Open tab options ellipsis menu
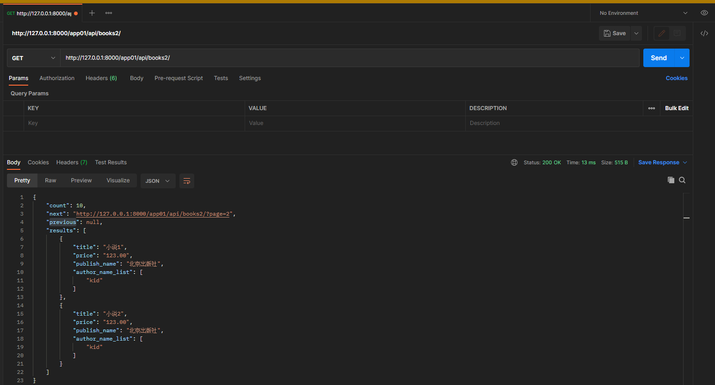The width and height of the screenshot is (715, 385). click(109, 13)
